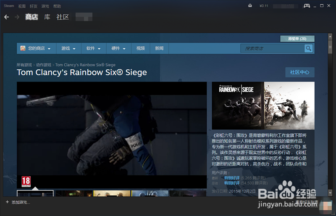Go forward with the right arrow

(17, 17)
